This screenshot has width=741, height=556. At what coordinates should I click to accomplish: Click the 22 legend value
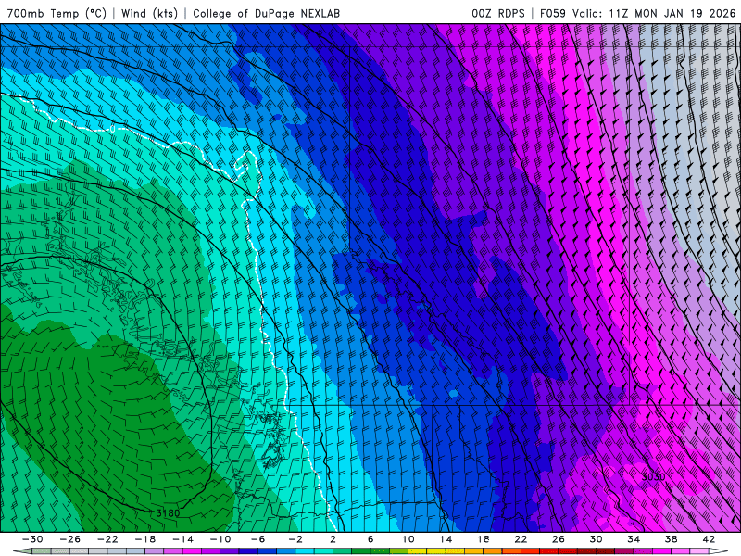[521, 539]
